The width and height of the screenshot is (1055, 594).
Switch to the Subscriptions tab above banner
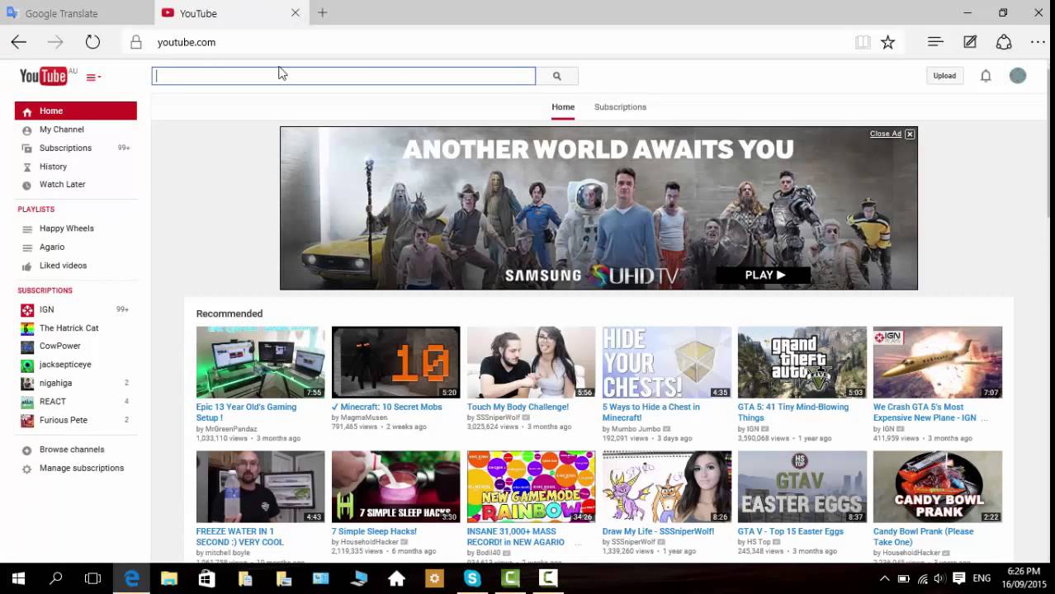click(x=620, y=107)
